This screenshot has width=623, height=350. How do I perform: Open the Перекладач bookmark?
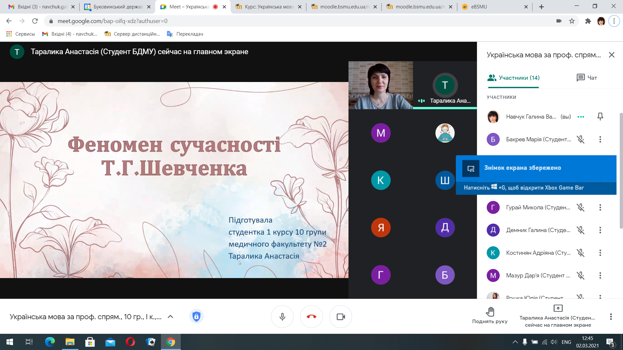[185, 34]
